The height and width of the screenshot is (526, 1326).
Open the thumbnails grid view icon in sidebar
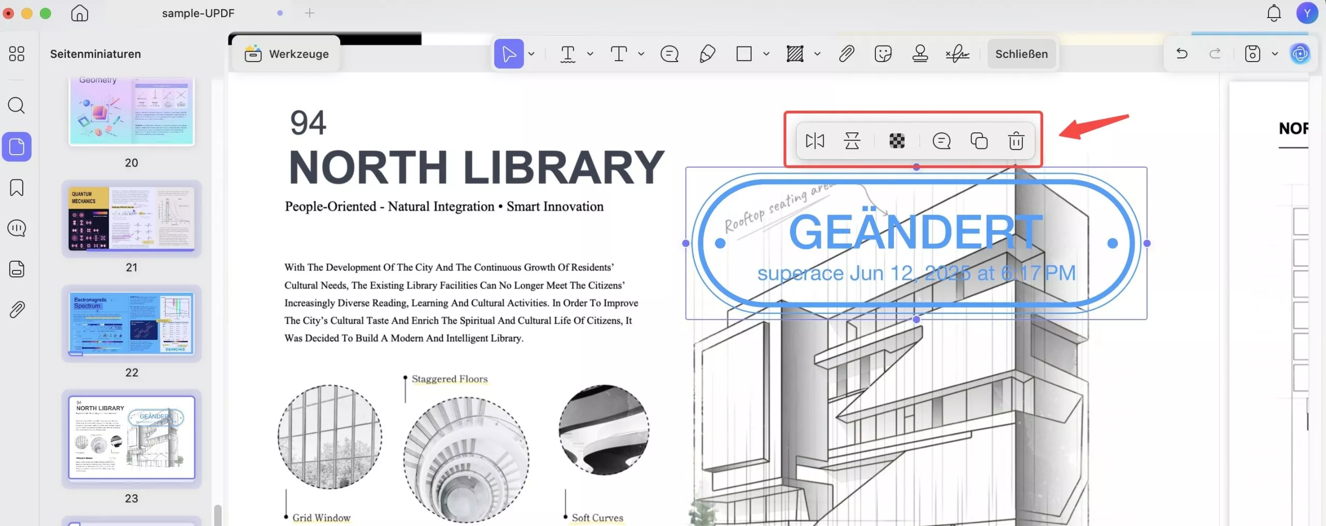tap(17, 54)
